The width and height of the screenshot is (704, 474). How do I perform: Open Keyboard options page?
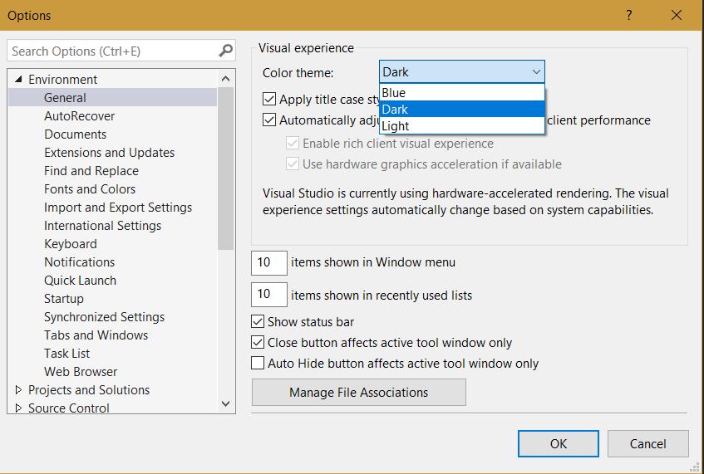click(x=71, y=244)
